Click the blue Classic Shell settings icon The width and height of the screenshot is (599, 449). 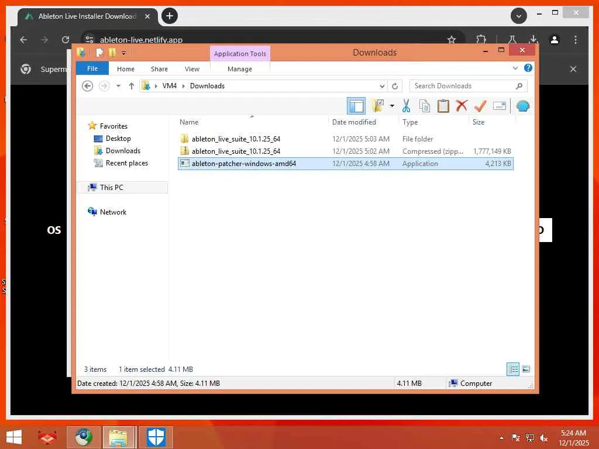tap(523, 106)
